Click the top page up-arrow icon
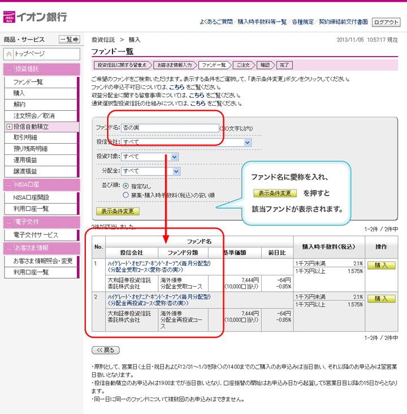Viewport: 407px width, 414px height. pyautogui.click(x=8, y=54)
